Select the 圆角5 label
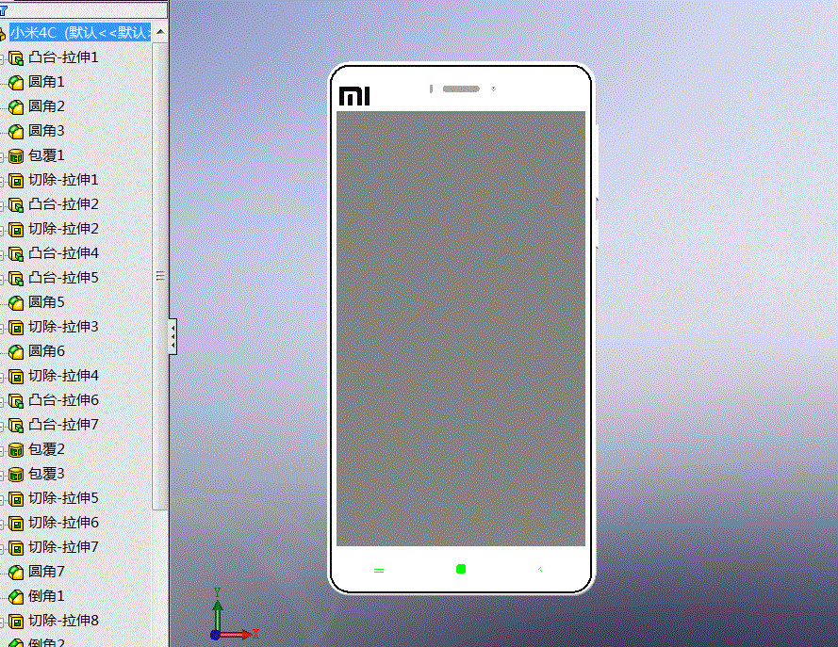This screenshot has width=838, height=647. (x=46, y=302)
